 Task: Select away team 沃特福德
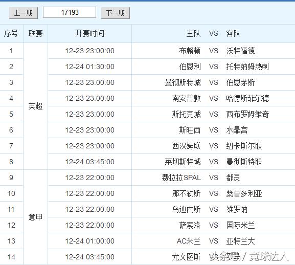240,51
